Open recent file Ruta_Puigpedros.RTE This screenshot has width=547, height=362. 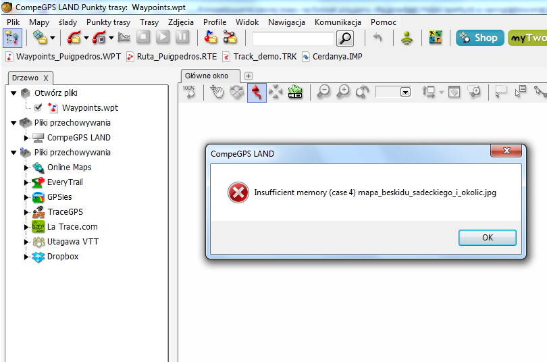click(x=172, y=57)
